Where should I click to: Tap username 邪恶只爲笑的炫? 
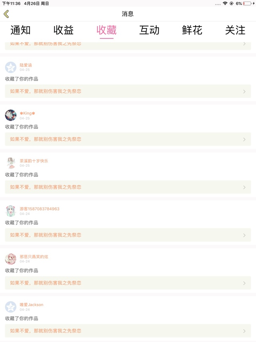point(34,257)
